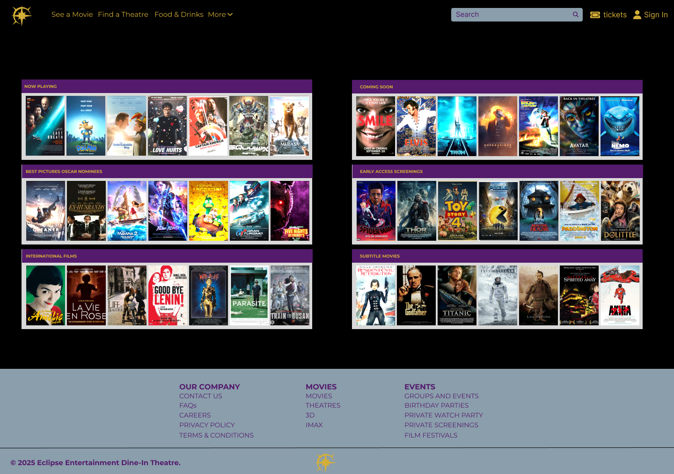Open Find a Theatre page
674x474 pixels.
(x=123, y=14)
